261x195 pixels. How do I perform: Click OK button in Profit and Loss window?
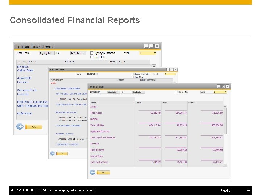34,127
